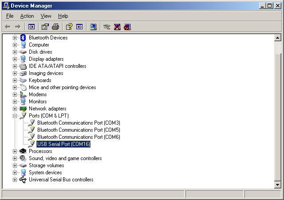This screenshot has height=200, width=284.
Task: Select the Imaging devices label
Action: pos(46,73)
